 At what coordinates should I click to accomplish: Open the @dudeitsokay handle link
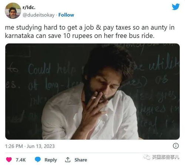[38, 15]
